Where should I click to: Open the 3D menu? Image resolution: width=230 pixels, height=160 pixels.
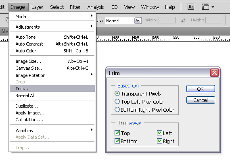(115, 7)
